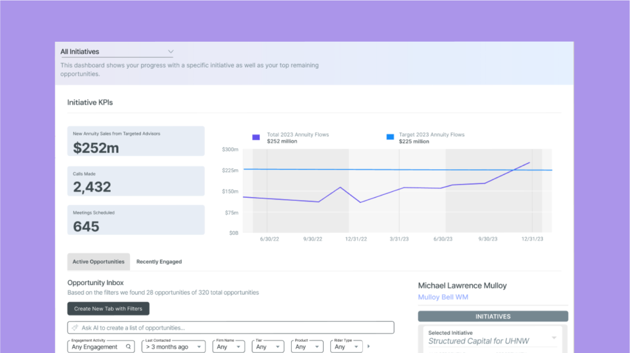Switch to the Recently Engaged tab
Viewport: 630px width, 353px height.
[x=159, y=262]
